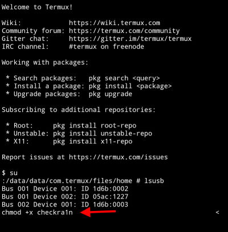Open the gitter.im/termux/termux chat link

pyautogui.click(x=131, y=39)
